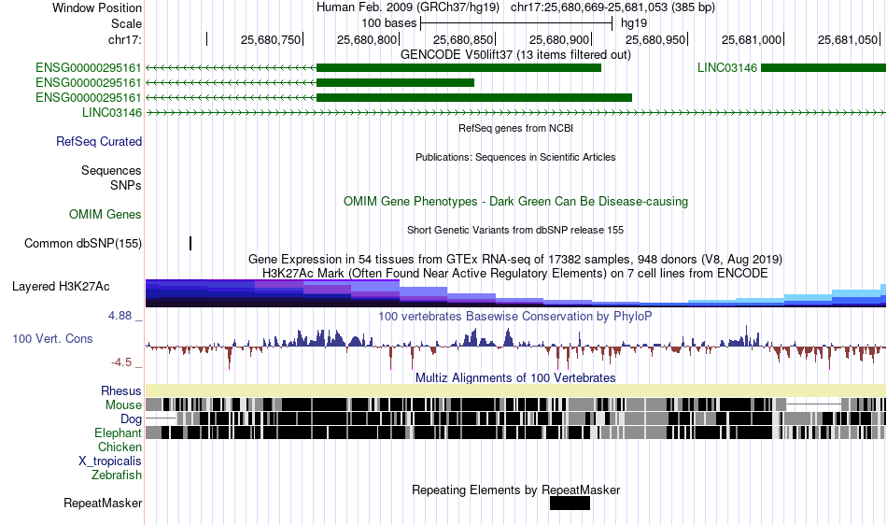Viewport: 887px width, 525px height.
Task: Click the 25,681,000 ruler coordinate
Action: 752,39
